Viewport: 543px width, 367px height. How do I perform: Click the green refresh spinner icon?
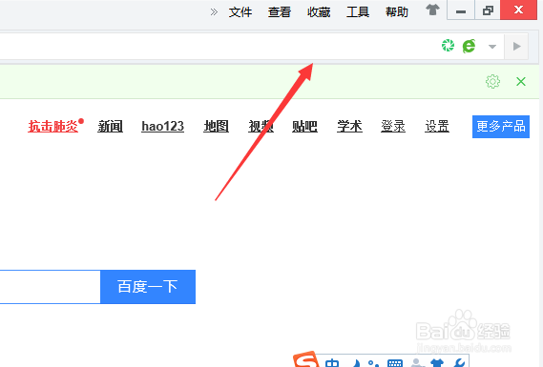coord(448,46)
